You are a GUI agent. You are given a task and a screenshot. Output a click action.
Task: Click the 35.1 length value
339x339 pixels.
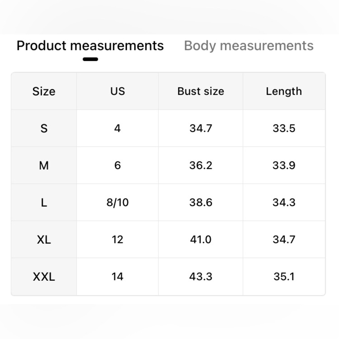click(284, 277)
